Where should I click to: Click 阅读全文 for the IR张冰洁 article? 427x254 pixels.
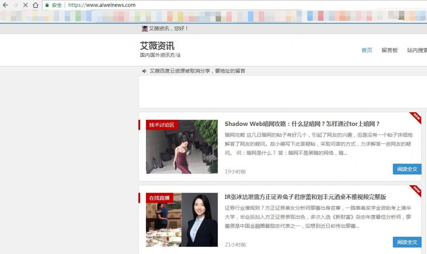click(407, 242)
